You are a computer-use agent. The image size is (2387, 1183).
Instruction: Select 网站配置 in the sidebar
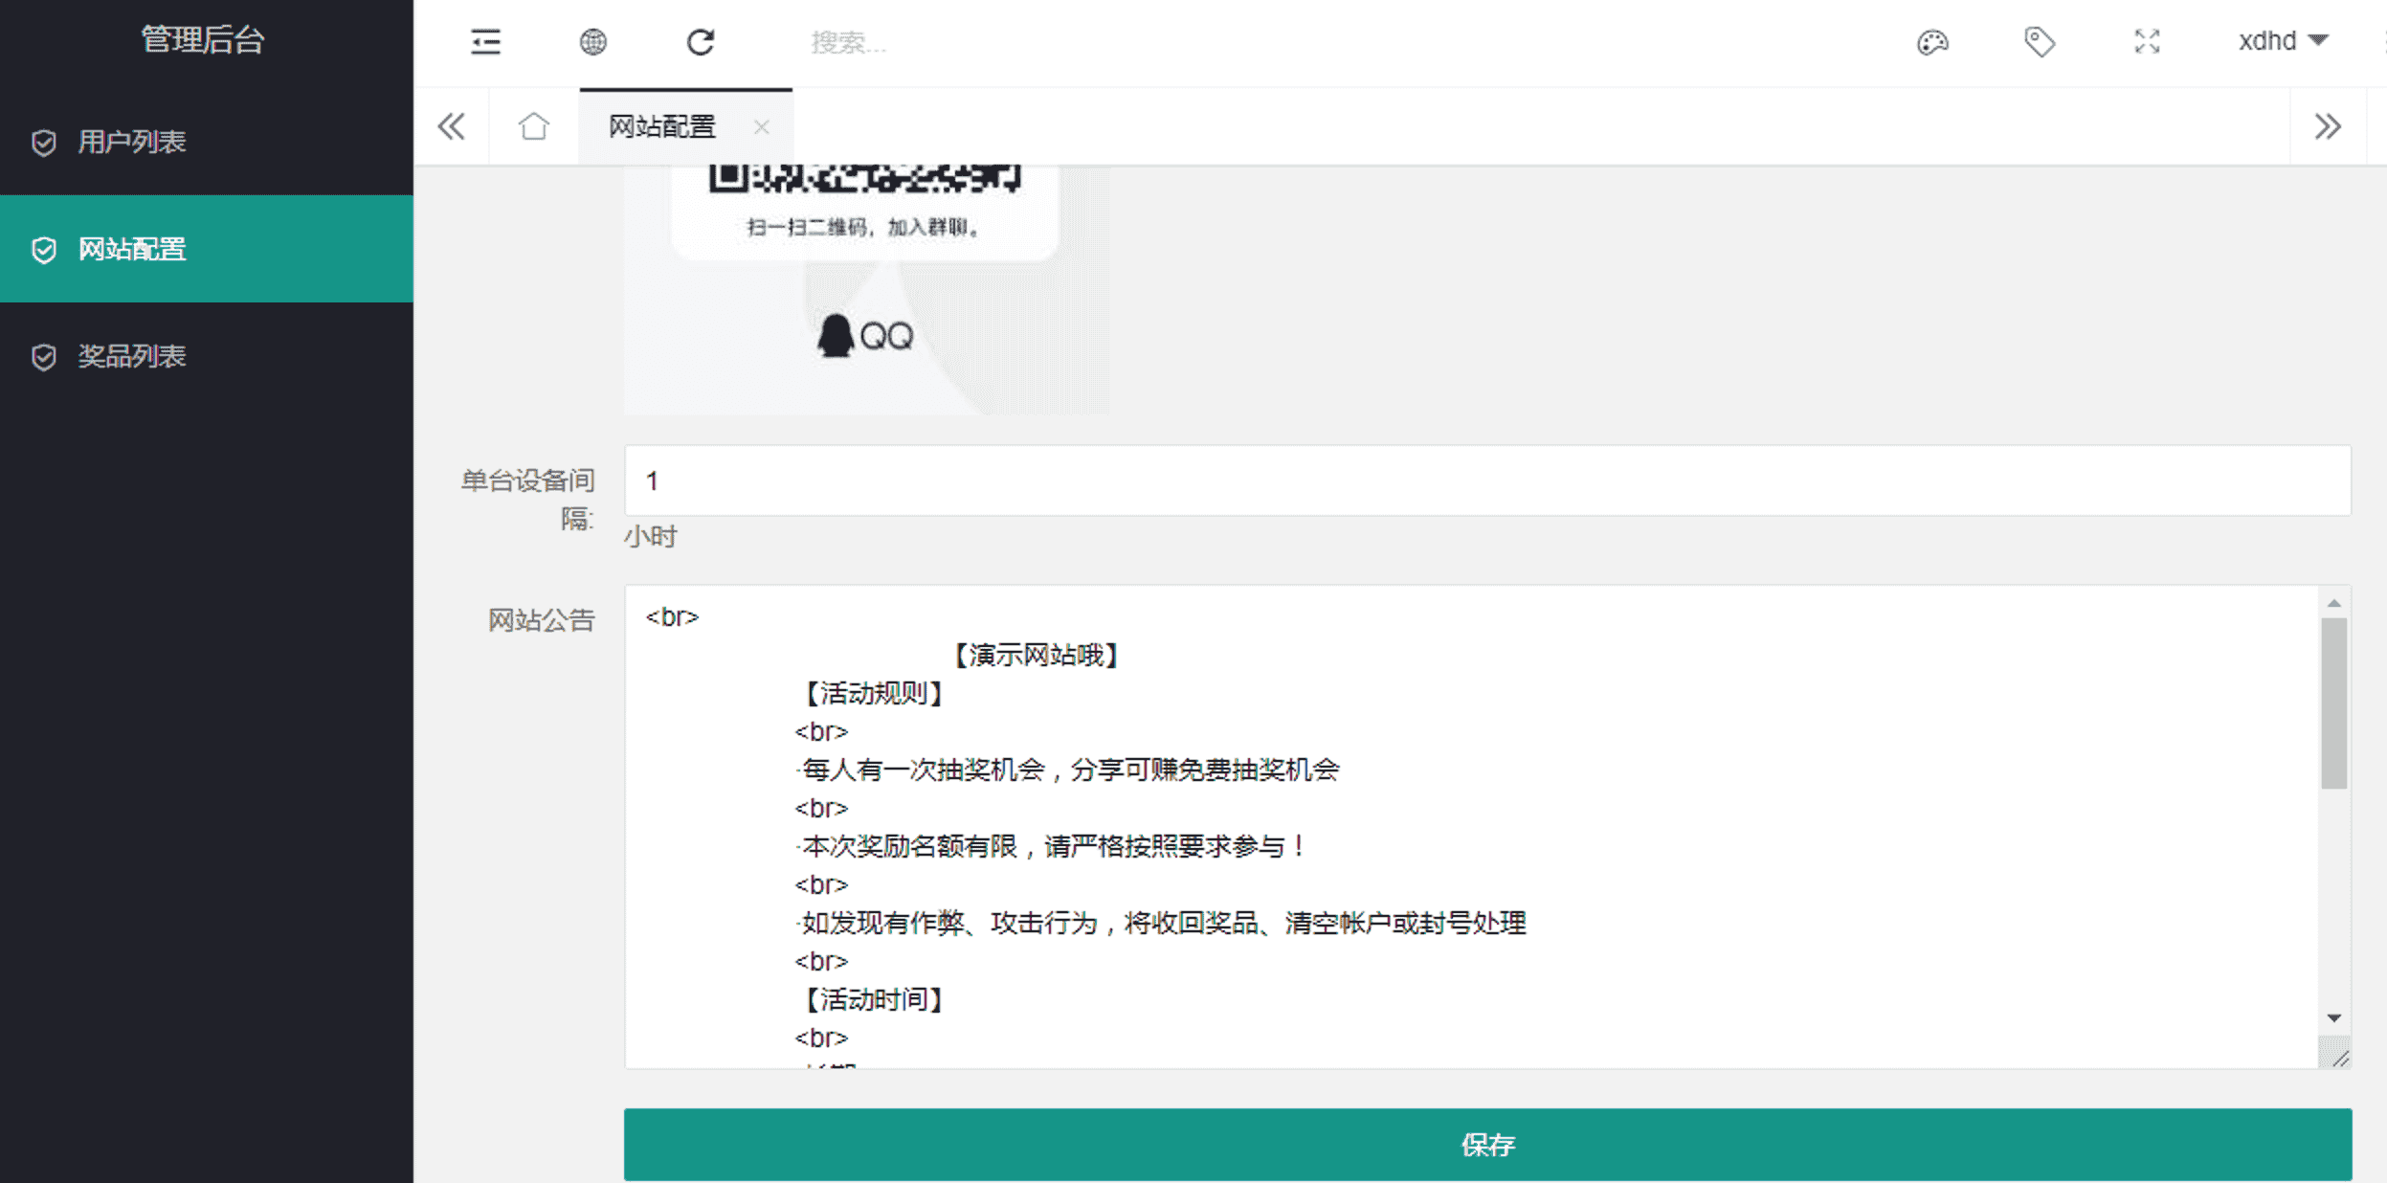[x=132, y=249]
